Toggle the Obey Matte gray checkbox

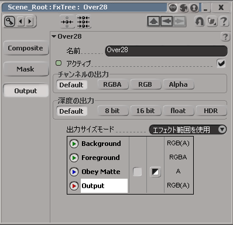tap(138, 172)
